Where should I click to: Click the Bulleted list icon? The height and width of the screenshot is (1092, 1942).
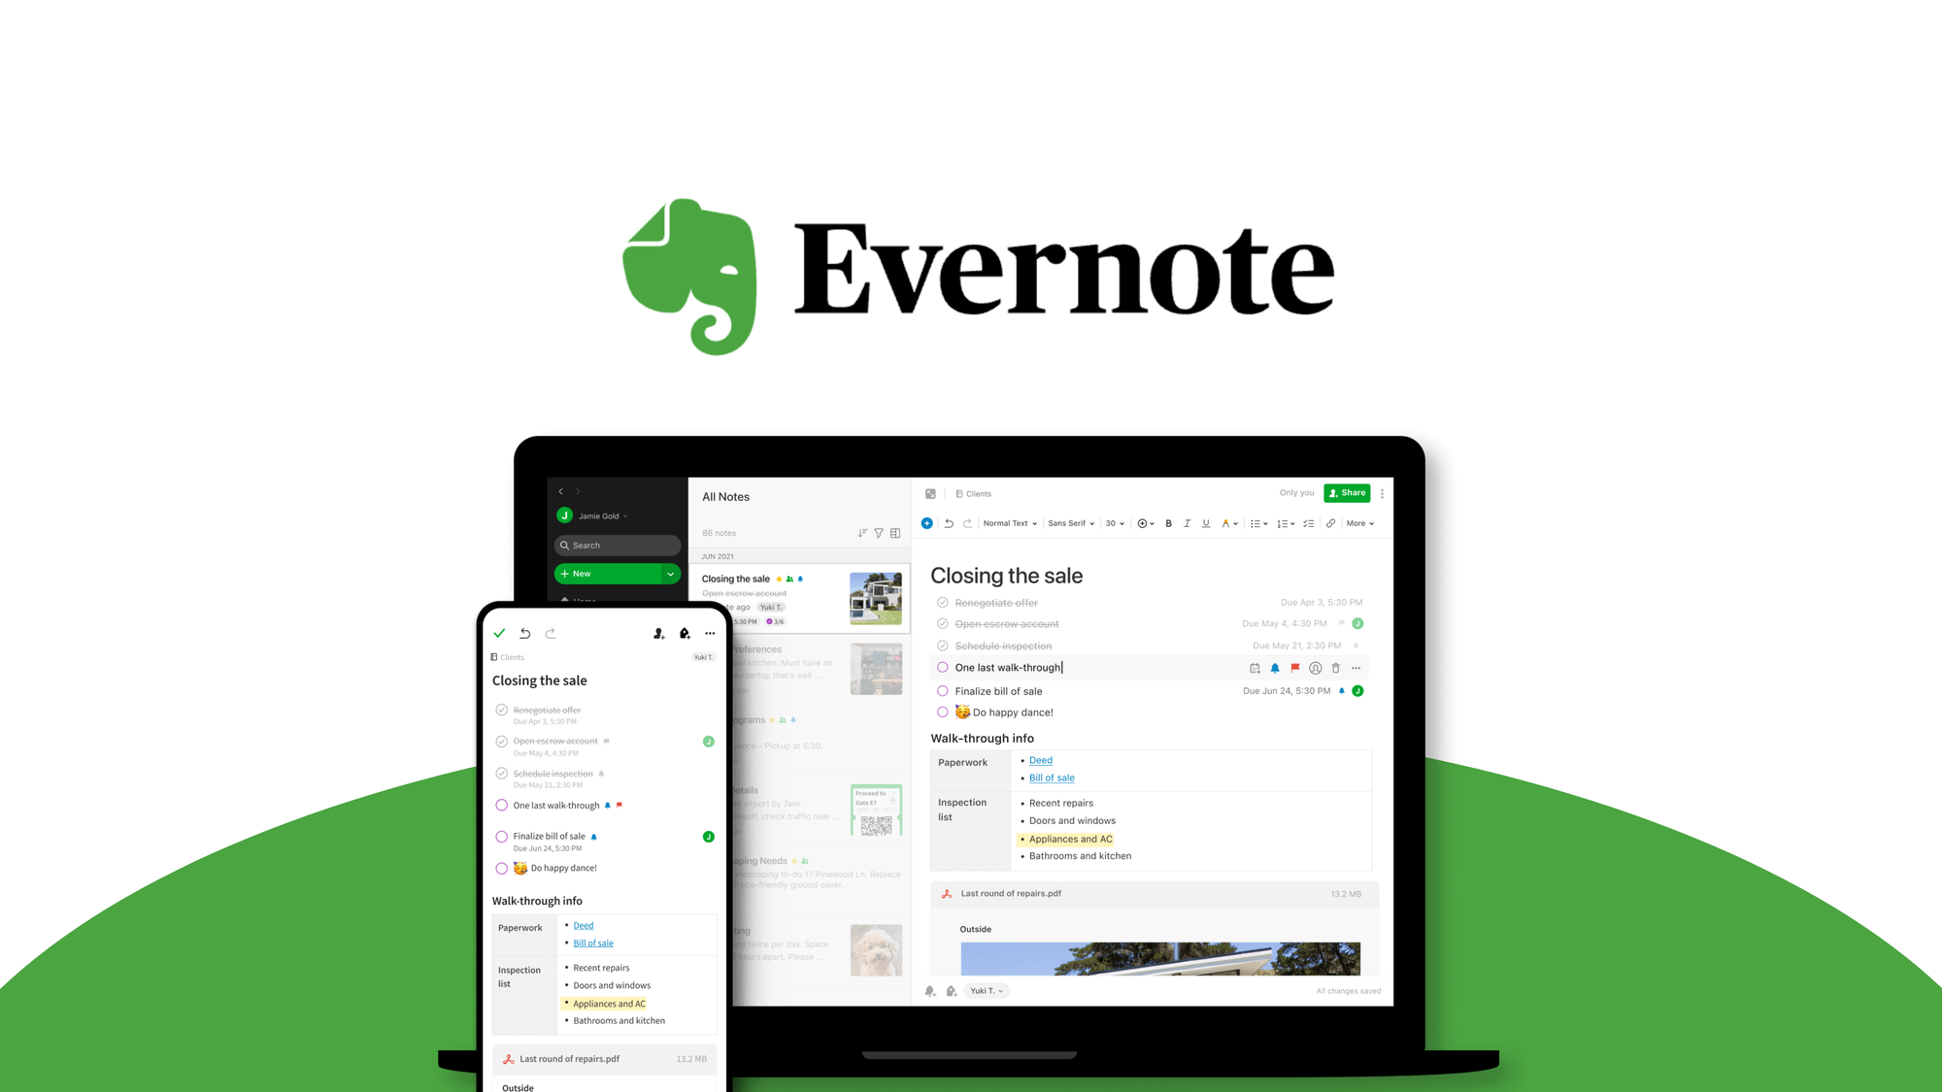(1257, 522)
